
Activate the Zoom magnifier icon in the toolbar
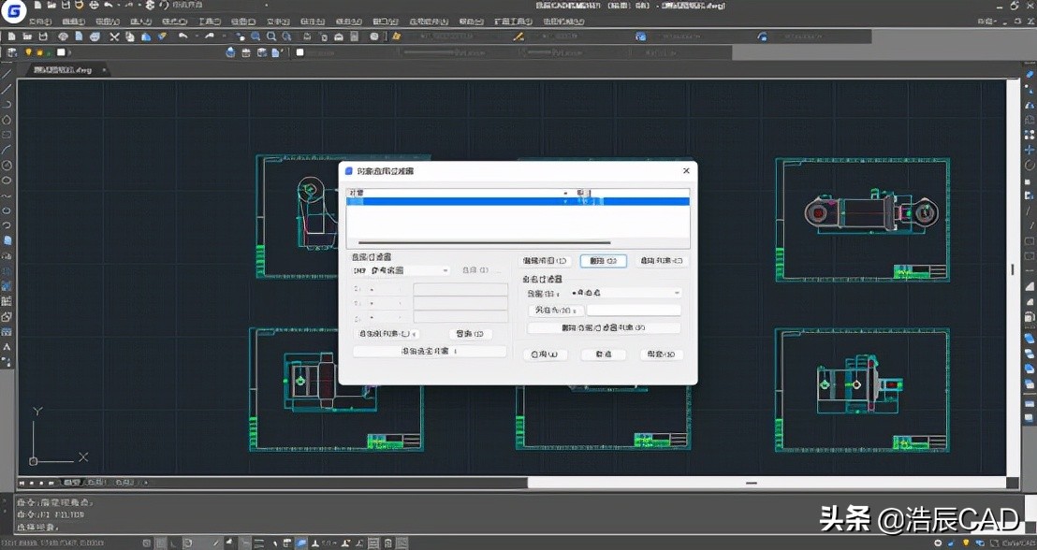255,36
